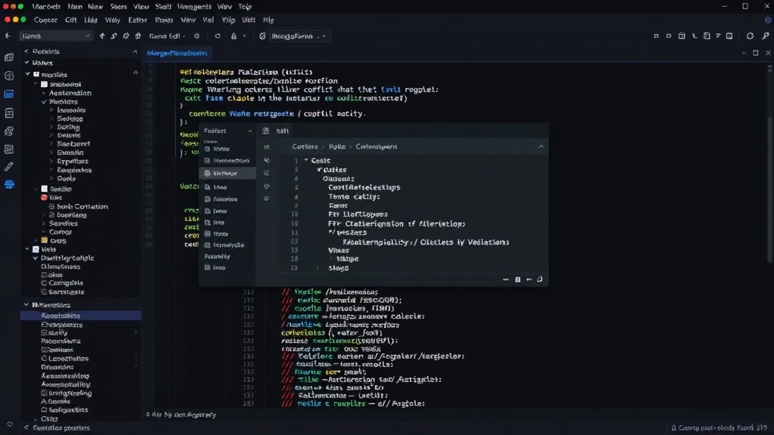Click the lock icon in the top toolbar
This screenshot has width=774, height=435.
[234, 36]
